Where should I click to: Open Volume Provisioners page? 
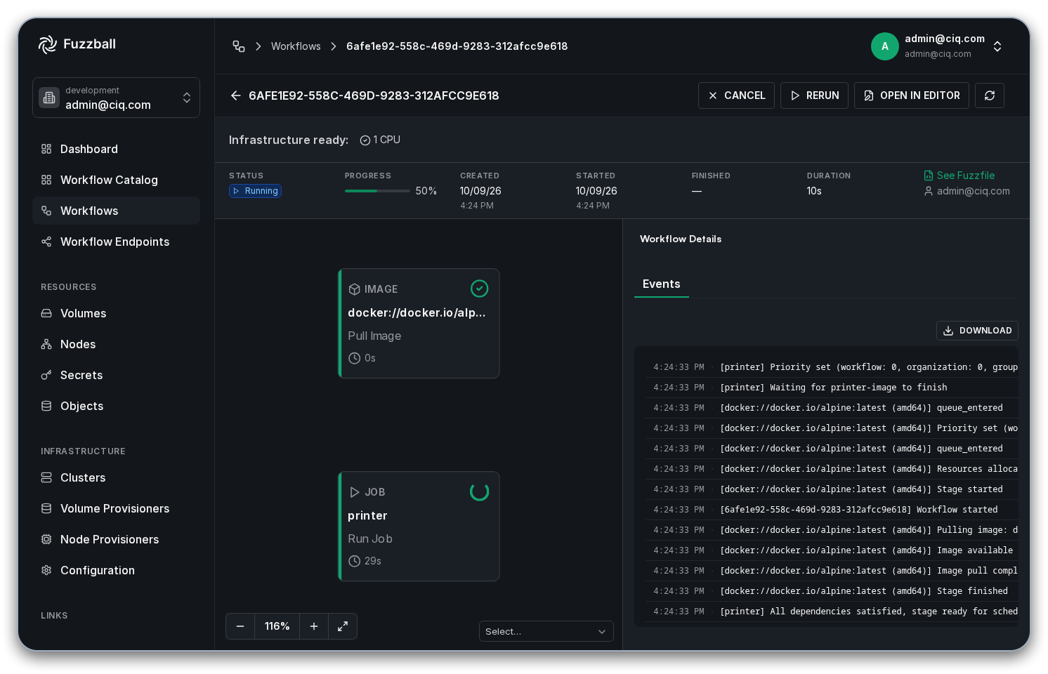pos(116,508)
